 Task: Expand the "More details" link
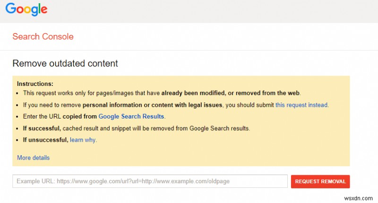click(33, 158)
